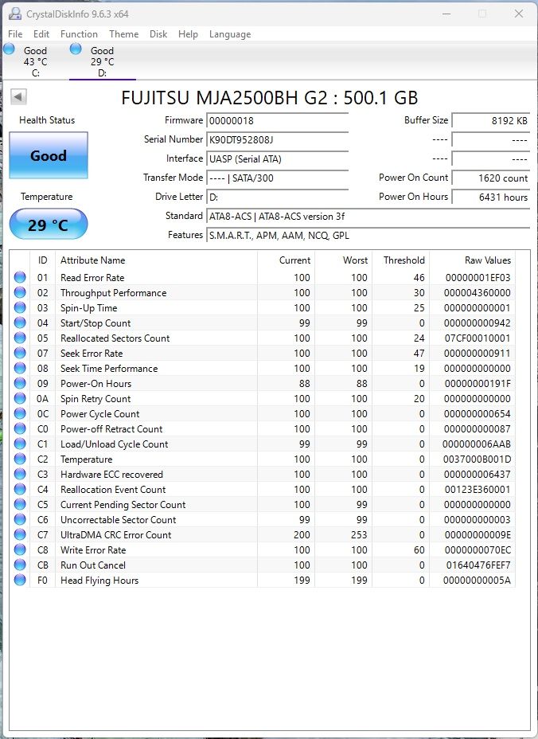The height and width of the screenshot is (739, 538).
Task: Click the Threshold column header
Action: 401,260
